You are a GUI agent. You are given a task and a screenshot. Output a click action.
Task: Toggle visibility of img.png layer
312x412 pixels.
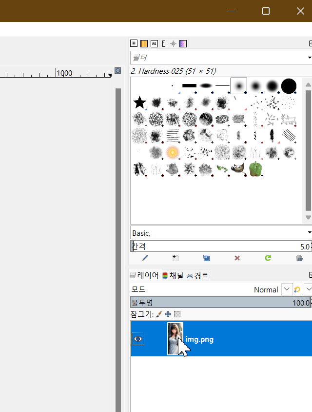click(138, 339)
